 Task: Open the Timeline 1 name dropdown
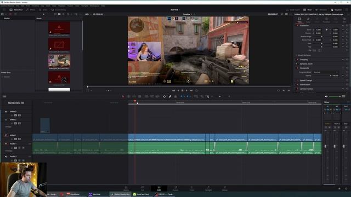189,14
